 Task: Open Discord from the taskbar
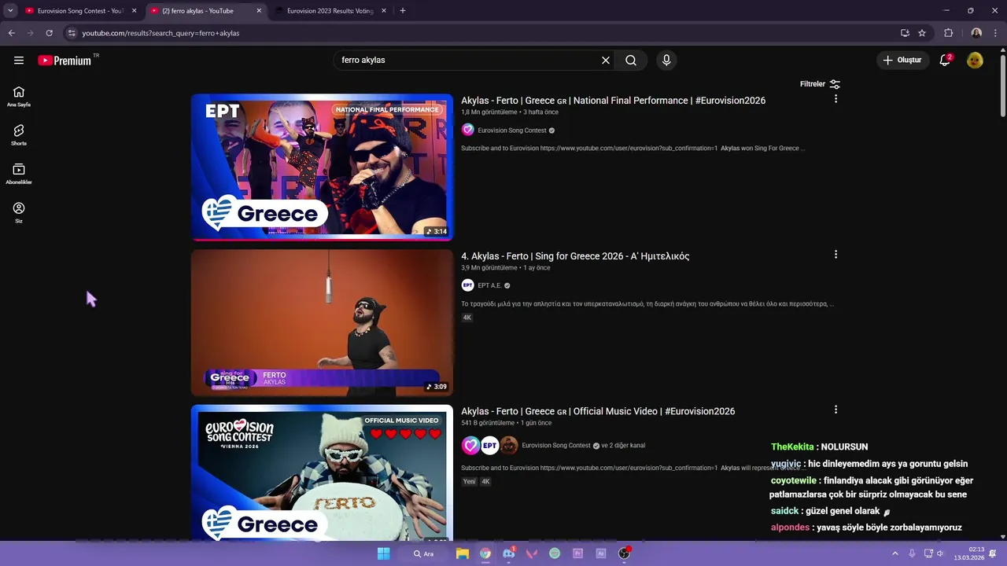click(509, 553)
